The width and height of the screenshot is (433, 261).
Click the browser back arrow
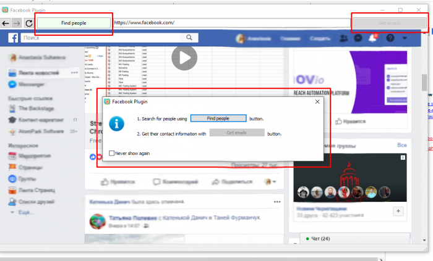click(x=6, y=23)
